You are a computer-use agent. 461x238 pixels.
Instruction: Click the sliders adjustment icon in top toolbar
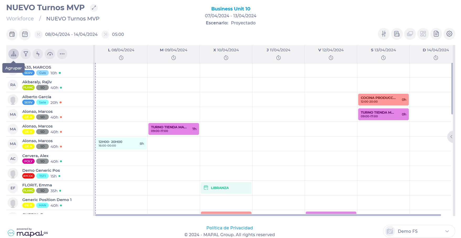384,34
